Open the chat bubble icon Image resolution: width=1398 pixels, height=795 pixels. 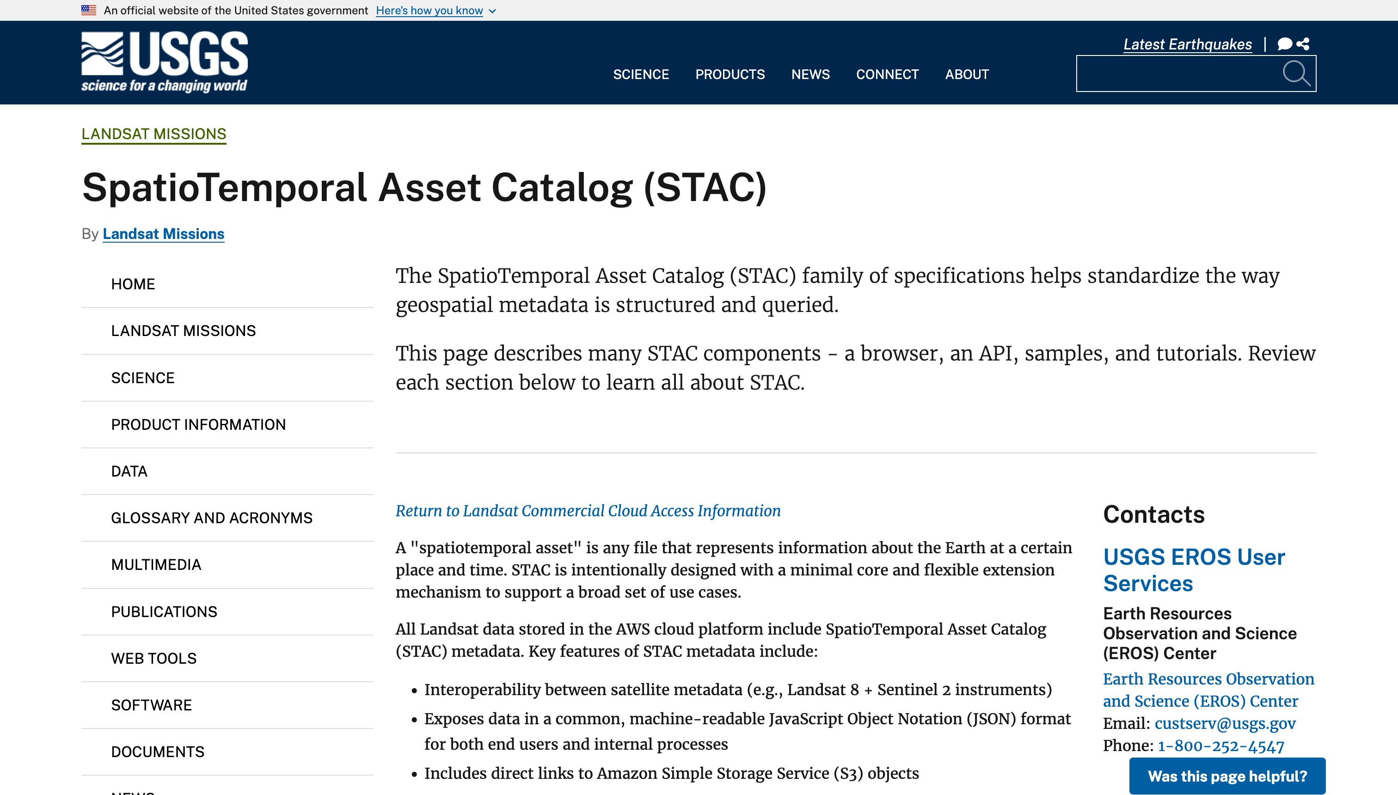point(1284,44)
